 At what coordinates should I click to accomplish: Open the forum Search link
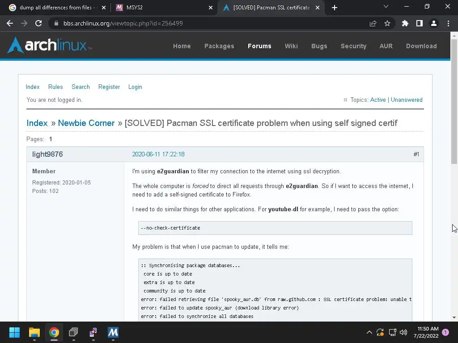coord(81,87)
